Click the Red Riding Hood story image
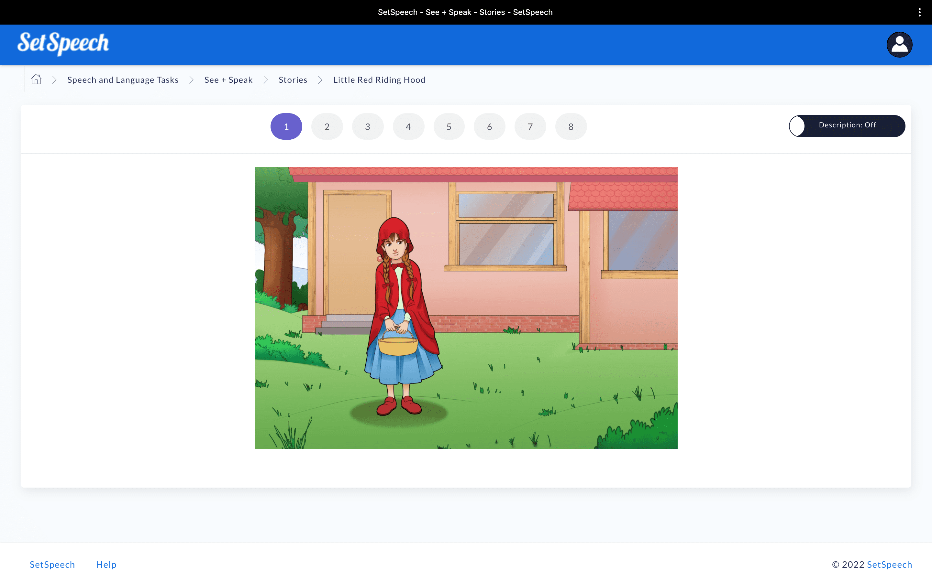 (x=466, y=307)
